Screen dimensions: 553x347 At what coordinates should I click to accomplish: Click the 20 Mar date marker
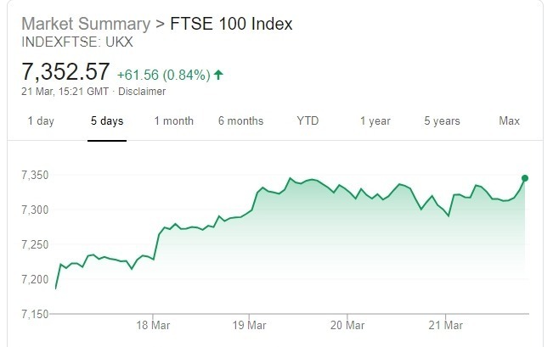(347, 325)
